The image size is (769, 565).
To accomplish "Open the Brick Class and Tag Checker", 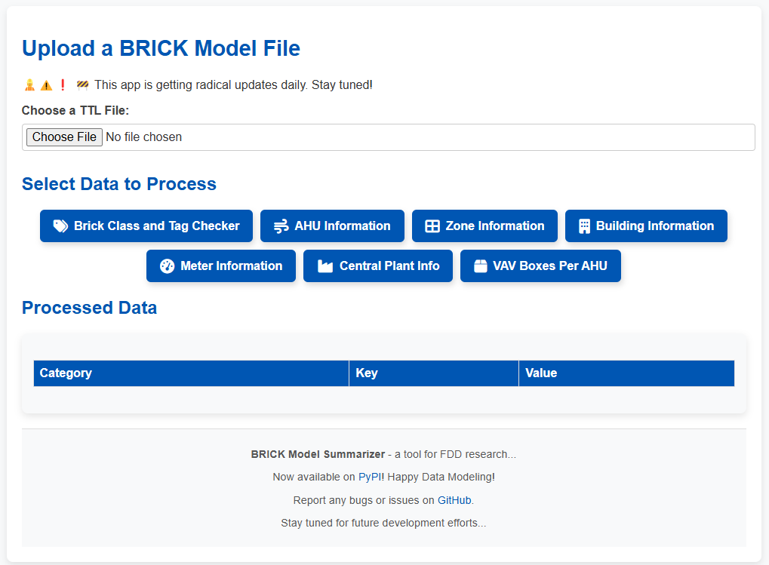I will point(146,226).
